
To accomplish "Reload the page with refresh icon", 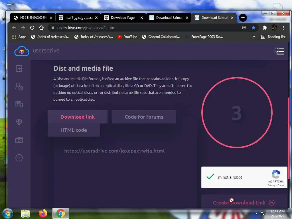I will coord(32,28).
